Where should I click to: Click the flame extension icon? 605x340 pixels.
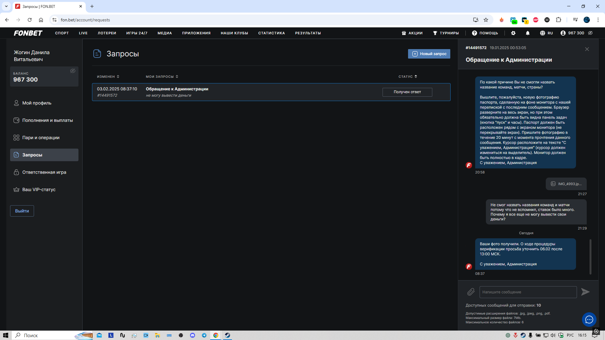point(502,20)
